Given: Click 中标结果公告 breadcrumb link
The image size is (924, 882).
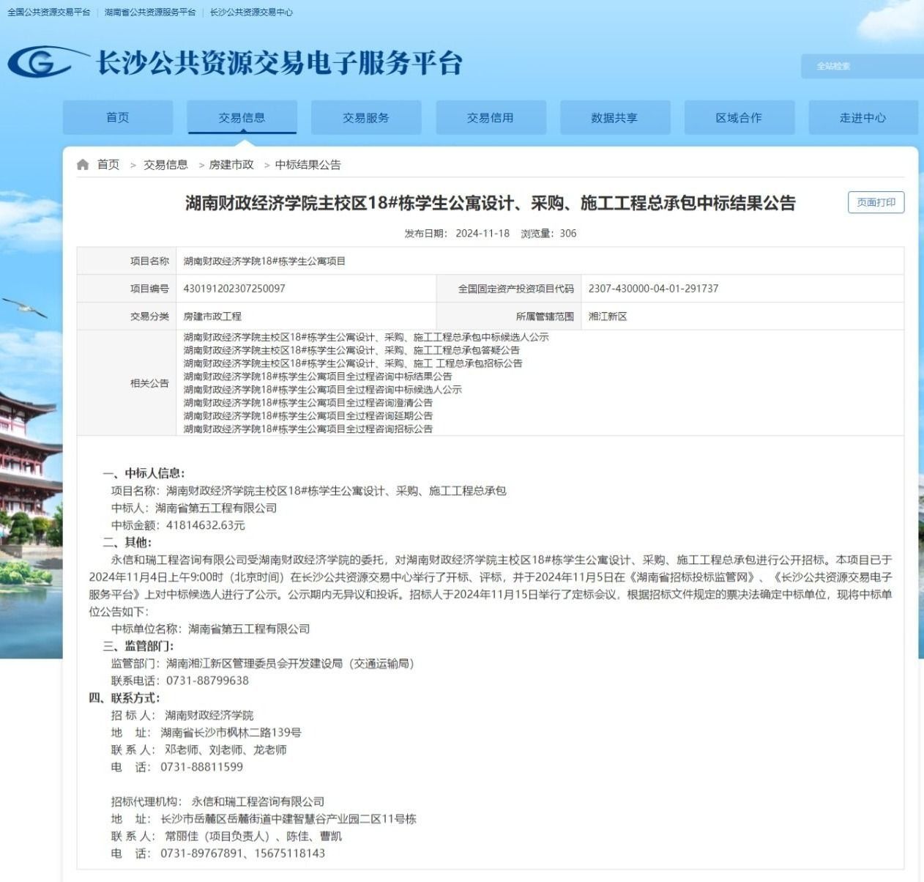Looking at the screenshot, I should [x=308, y=165].
